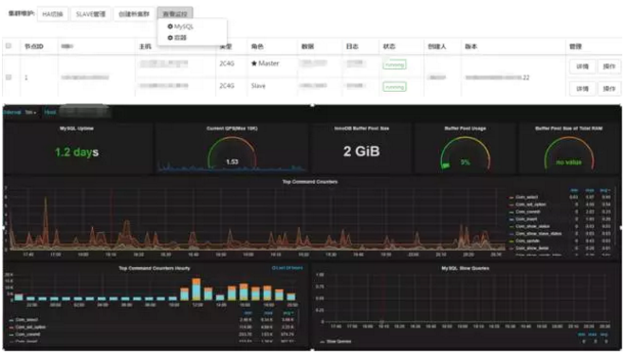
Task: Click the Buffer Pool Usage panel title
Action: click(x=465, y=129)
